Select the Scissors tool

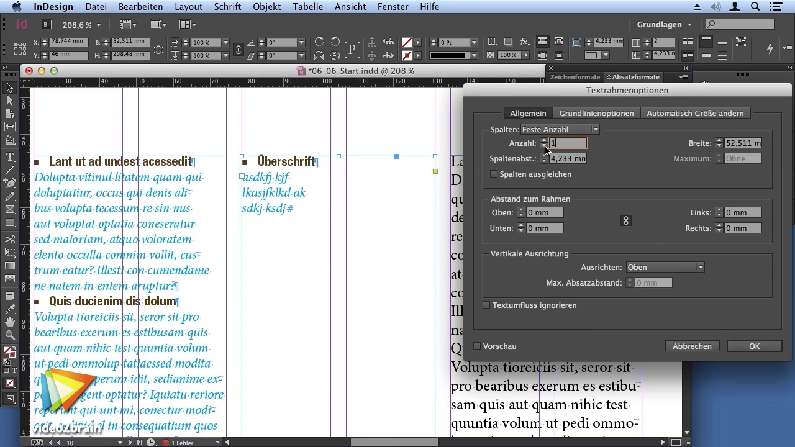coord(10,240)
